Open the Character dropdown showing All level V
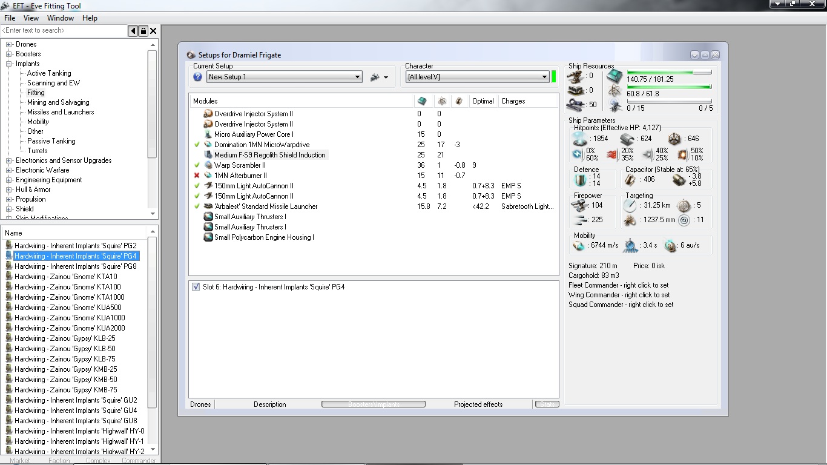Screen dimensions: 827x465 pos(544,77)
